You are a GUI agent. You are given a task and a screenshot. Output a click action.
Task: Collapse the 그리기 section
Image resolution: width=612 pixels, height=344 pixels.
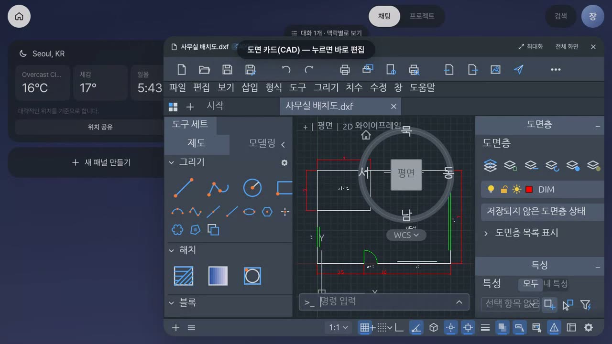[x=172, y=162]
